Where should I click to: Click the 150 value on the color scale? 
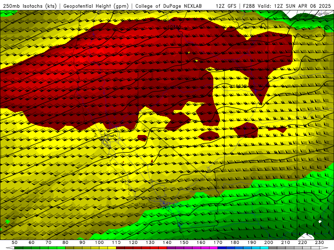pyautogui.click(x=184, y=242)
